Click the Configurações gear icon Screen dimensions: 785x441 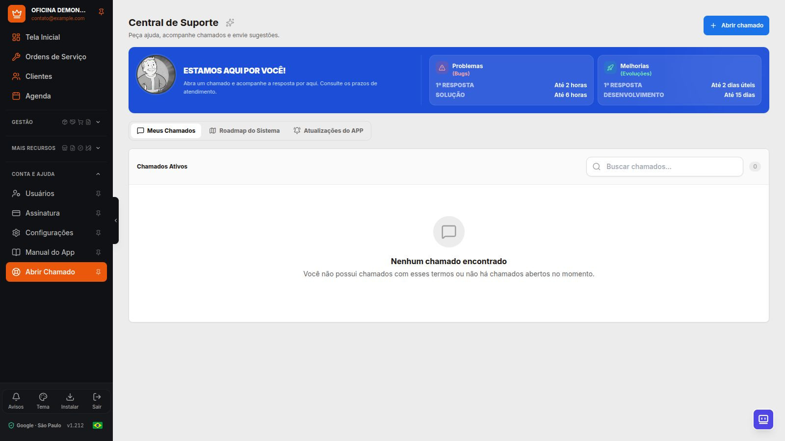pos(16,233)
